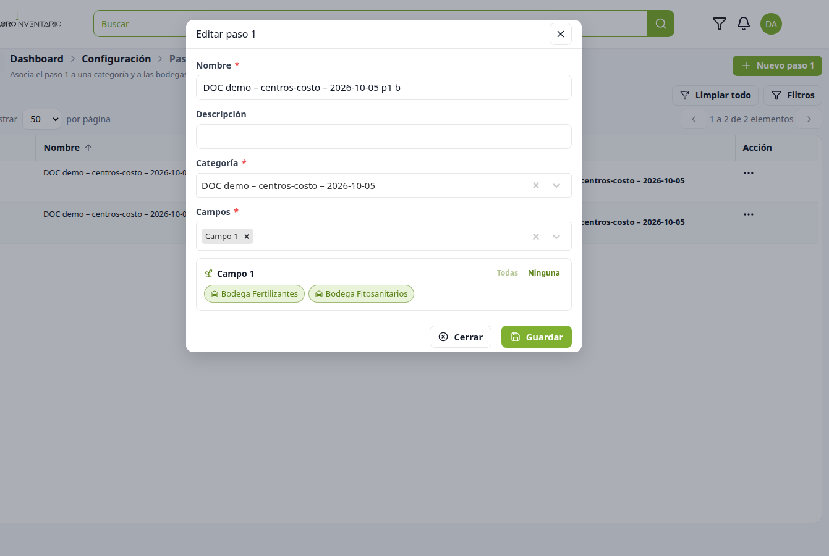
Task: Focus the Descripción field
Action: tap(384, 137)
